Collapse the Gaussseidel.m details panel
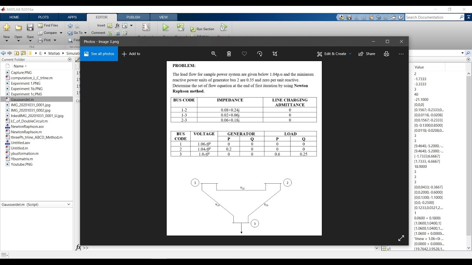The height and width of the screenshot is (265, 472). [x=69, y=204]
